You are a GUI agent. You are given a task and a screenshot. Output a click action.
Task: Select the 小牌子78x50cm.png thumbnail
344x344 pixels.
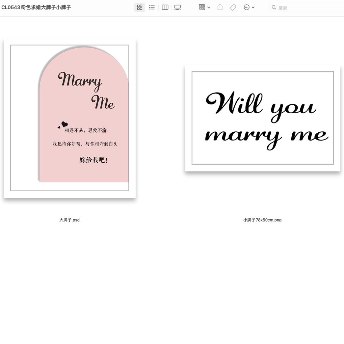263,118
